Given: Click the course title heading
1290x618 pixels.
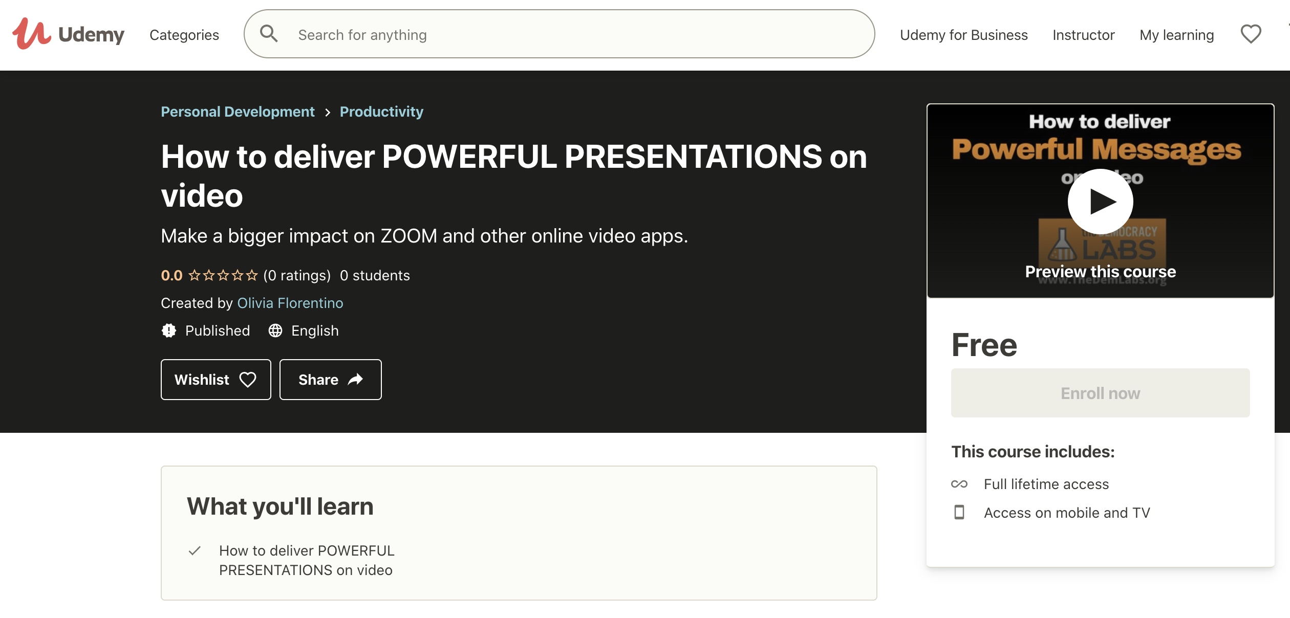Looking at the screenshot, I should point(514,175).
